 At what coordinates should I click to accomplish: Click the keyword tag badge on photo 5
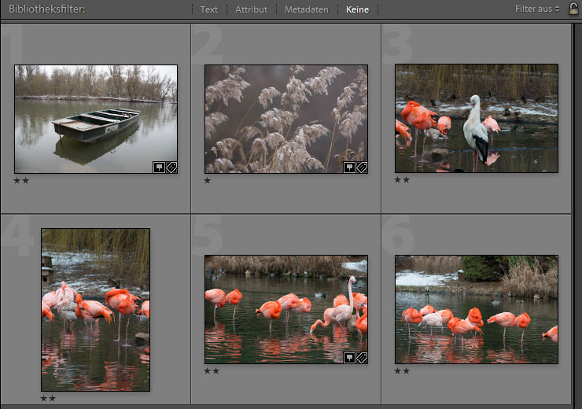click(361, 357)
